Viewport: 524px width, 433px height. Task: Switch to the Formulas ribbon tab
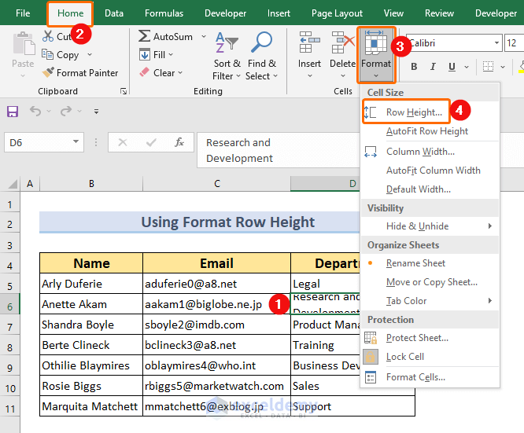tap(164, 13)
